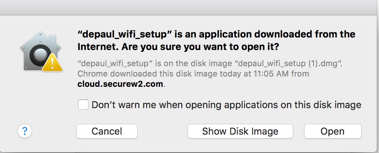Click the yellow warning triangle badge

52,63
